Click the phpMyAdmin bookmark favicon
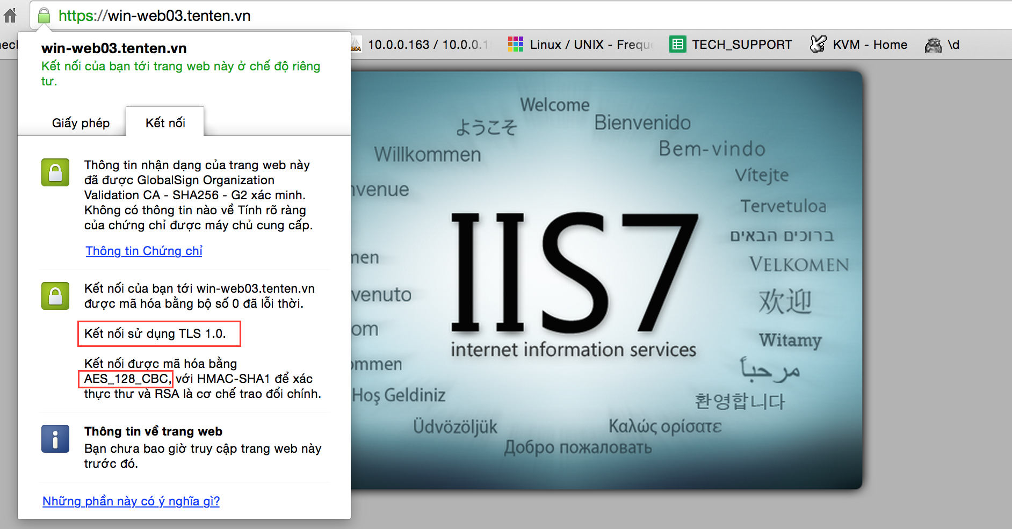Viewport: 1012px width, 529px height. 356,45
